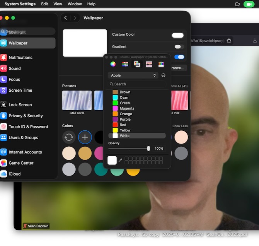The width and height of the screenshot is (259, 246).
Task: Open Touch ID & Password settings
Action: pyautogui.click(x=28, y=126)
